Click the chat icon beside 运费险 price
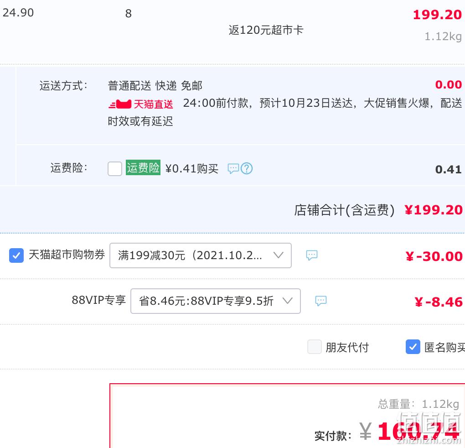The height and width of the screenshot is (448, 465). click(x=233, y=168)
